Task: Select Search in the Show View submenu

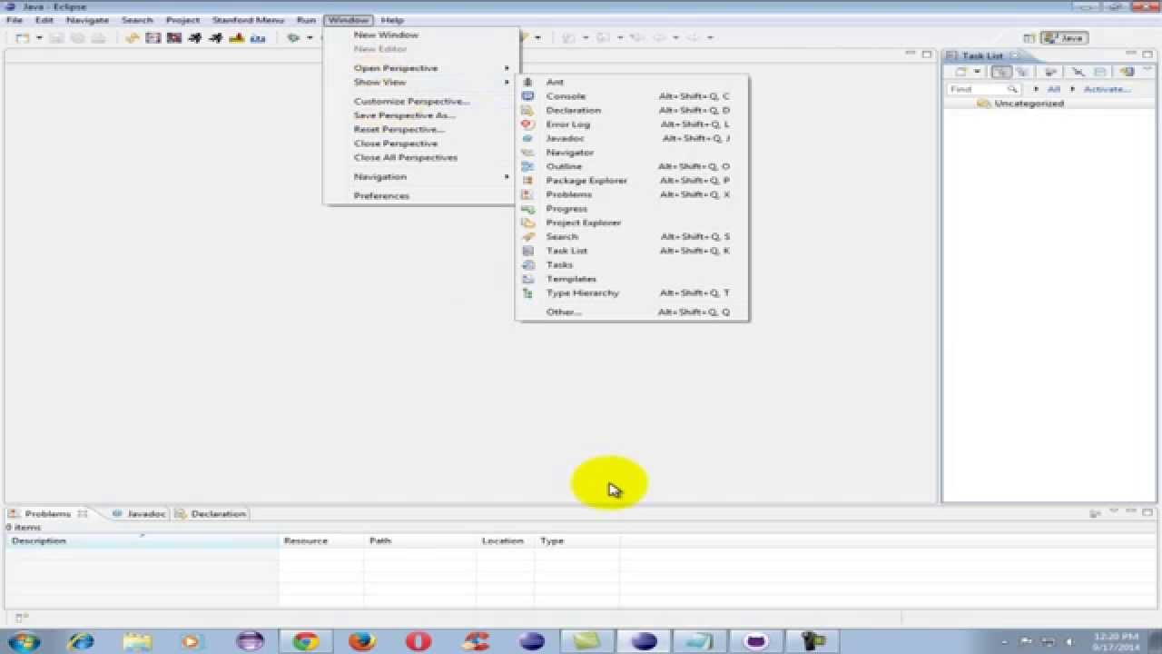Action: click(x=631, y=237)
